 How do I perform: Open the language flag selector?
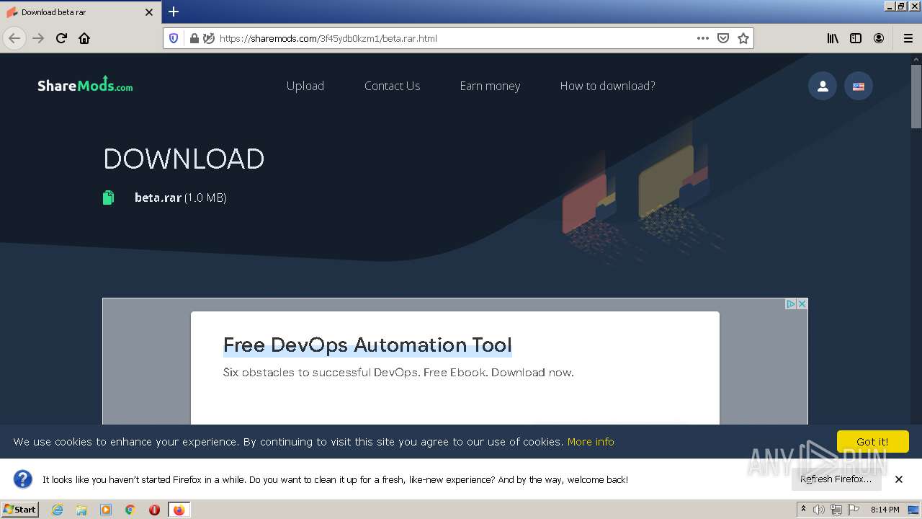[x=859, y=86]
